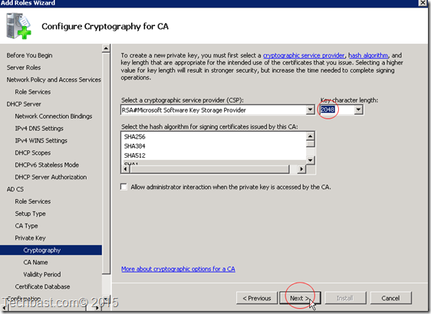Viewport: 431px width, 314px height.
Task: Click the Next button
Action: coord(300,298)
